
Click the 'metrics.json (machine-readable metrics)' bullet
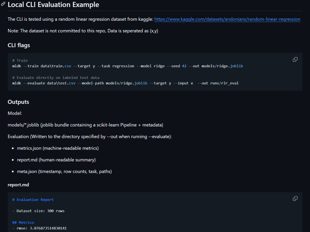58,148
